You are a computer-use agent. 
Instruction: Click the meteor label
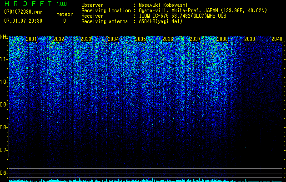tap(65, 14)
